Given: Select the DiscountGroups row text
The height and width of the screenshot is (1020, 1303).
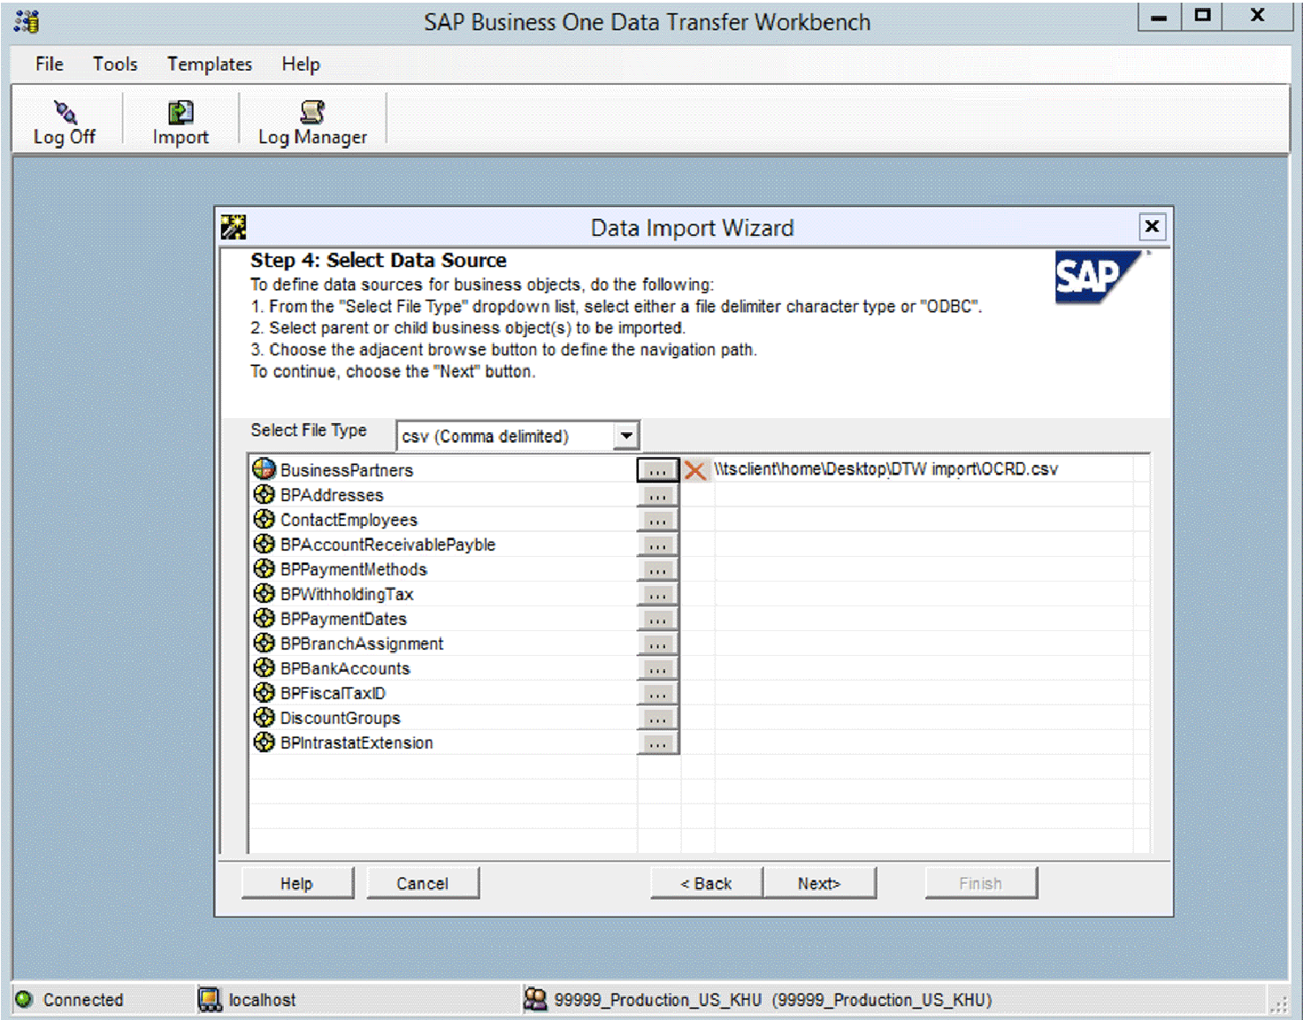Looking at the screenshot, I should coord(341,718).
